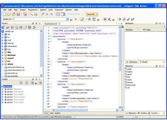167x120 pixels.
Task: Click the red PDF document toolbar icon
Action: click(x=25, y=14)
